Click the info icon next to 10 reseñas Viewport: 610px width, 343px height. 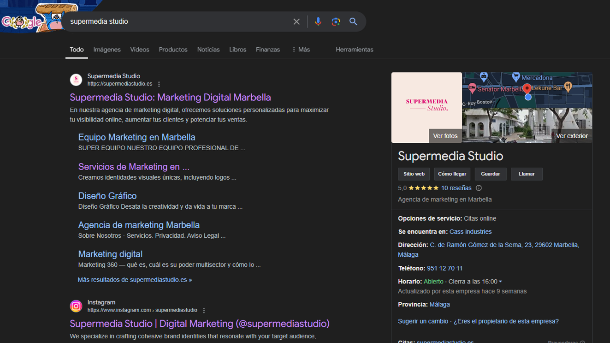click(x=479, y=188)
